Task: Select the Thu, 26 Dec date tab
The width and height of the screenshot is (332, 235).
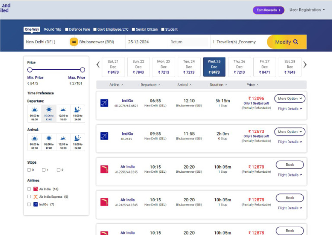Action: (x=239, y=67)
